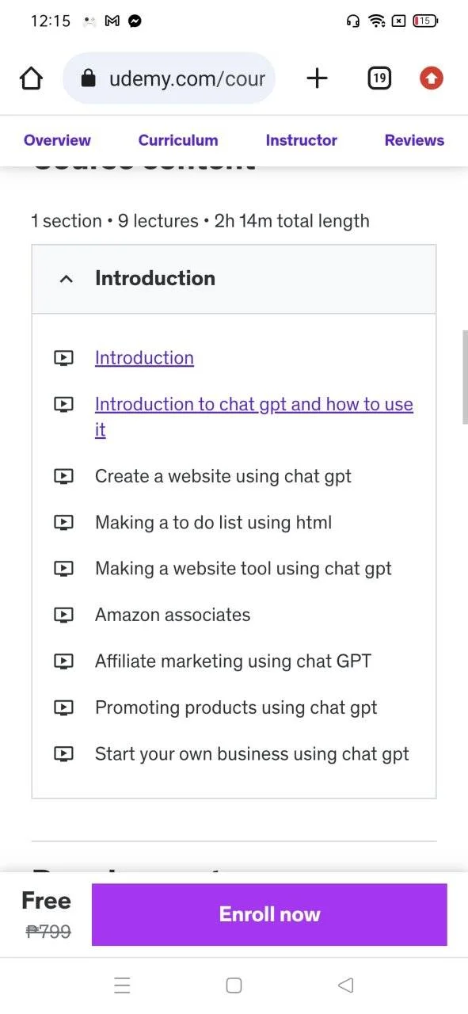Open the Introduction lecture preview link
The width and height of the screenshot is (468, 1014).
pos(144,358)
